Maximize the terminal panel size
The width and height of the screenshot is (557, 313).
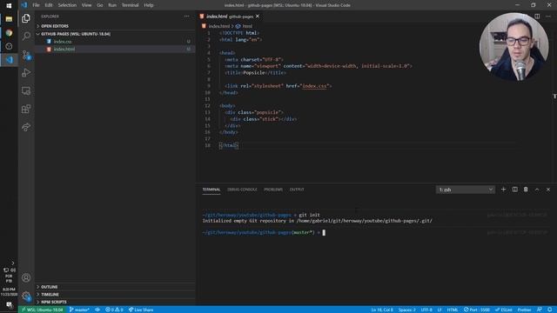click(x=537, y=190)
